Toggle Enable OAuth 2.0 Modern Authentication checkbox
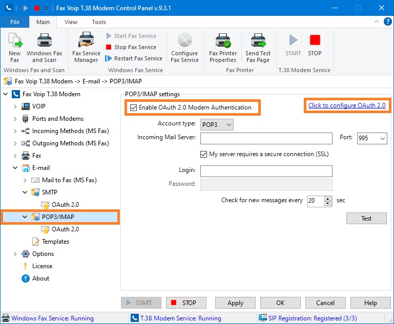The width and height of the screenshot is (394, 324). 133,107
